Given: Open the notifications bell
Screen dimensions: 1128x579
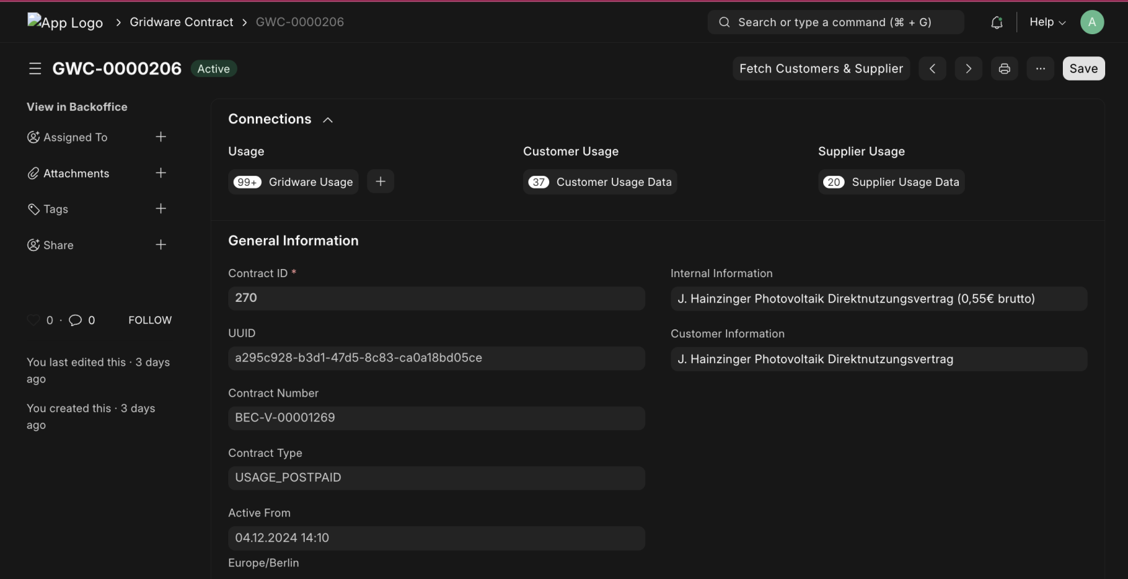Looking at the screenshot, I should coord(997,22).
